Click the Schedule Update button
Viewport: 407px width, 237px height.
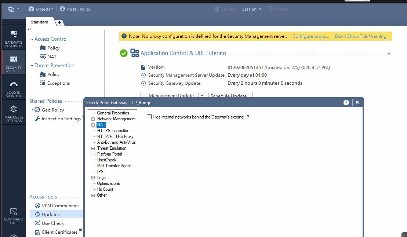[230, 96]
